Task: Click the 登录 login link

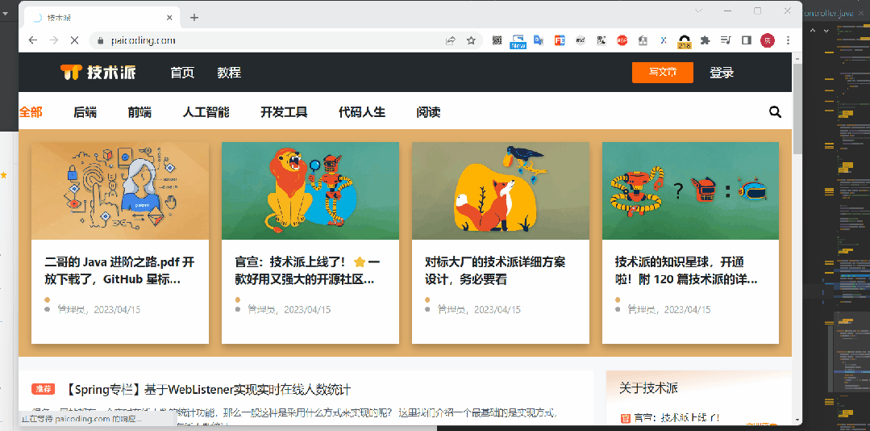Action: [x=722, y=72]
